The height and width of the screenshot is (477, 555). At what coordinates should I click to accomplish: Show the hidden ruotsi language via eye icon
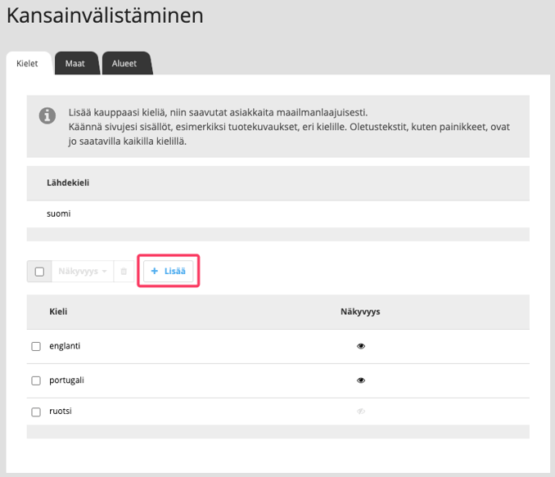point(361,412)
